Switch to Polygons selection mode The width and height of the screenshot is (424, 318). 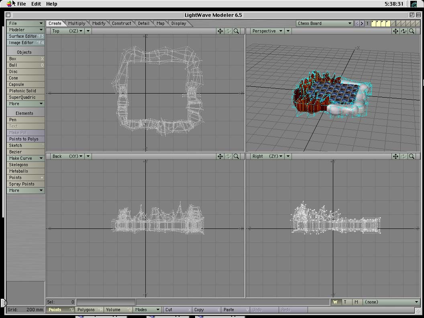(89, 310)
